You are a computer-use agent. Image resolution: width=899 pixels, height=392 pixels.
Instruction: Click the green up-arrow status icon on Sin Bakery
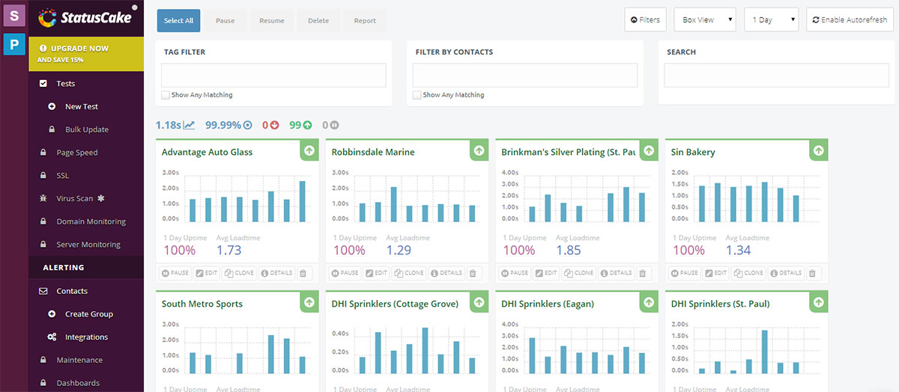pyautogui.click(x=818, y=150)
